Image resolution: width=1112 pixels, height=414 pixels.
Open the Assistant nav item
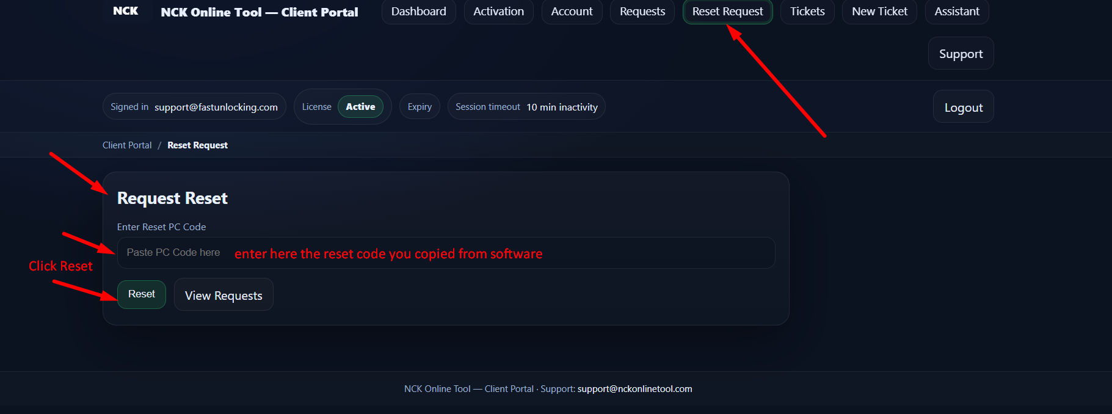click(957, 12)
